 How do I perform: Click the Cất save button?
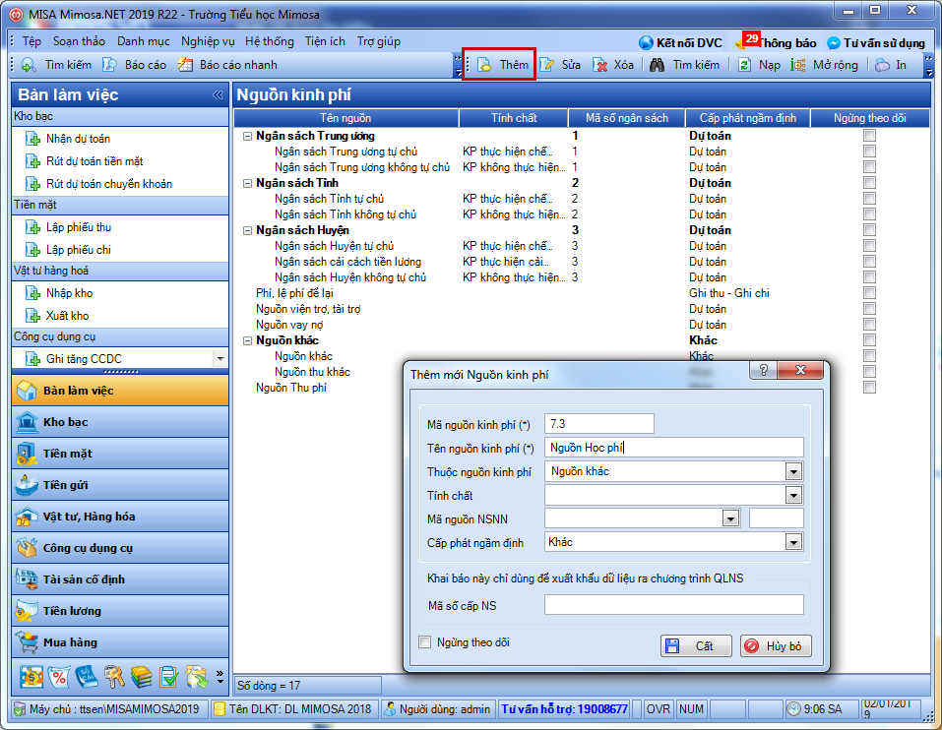click(x=696, y=646)
